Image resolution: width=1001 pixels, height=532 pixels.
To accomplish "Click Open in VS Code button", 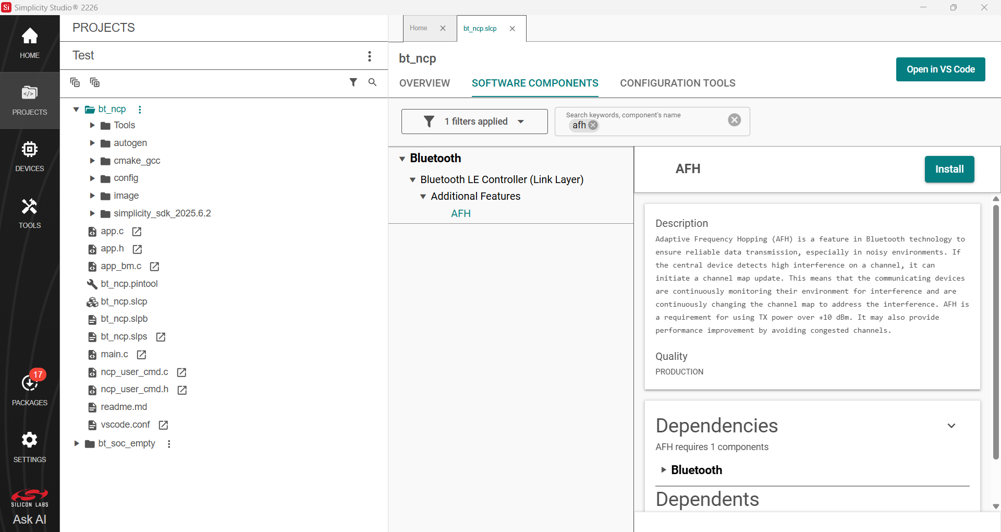I will [941, 69].
